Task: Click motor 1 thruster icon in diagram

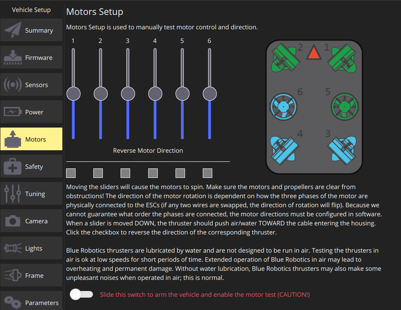Action: tap(342, 58)
